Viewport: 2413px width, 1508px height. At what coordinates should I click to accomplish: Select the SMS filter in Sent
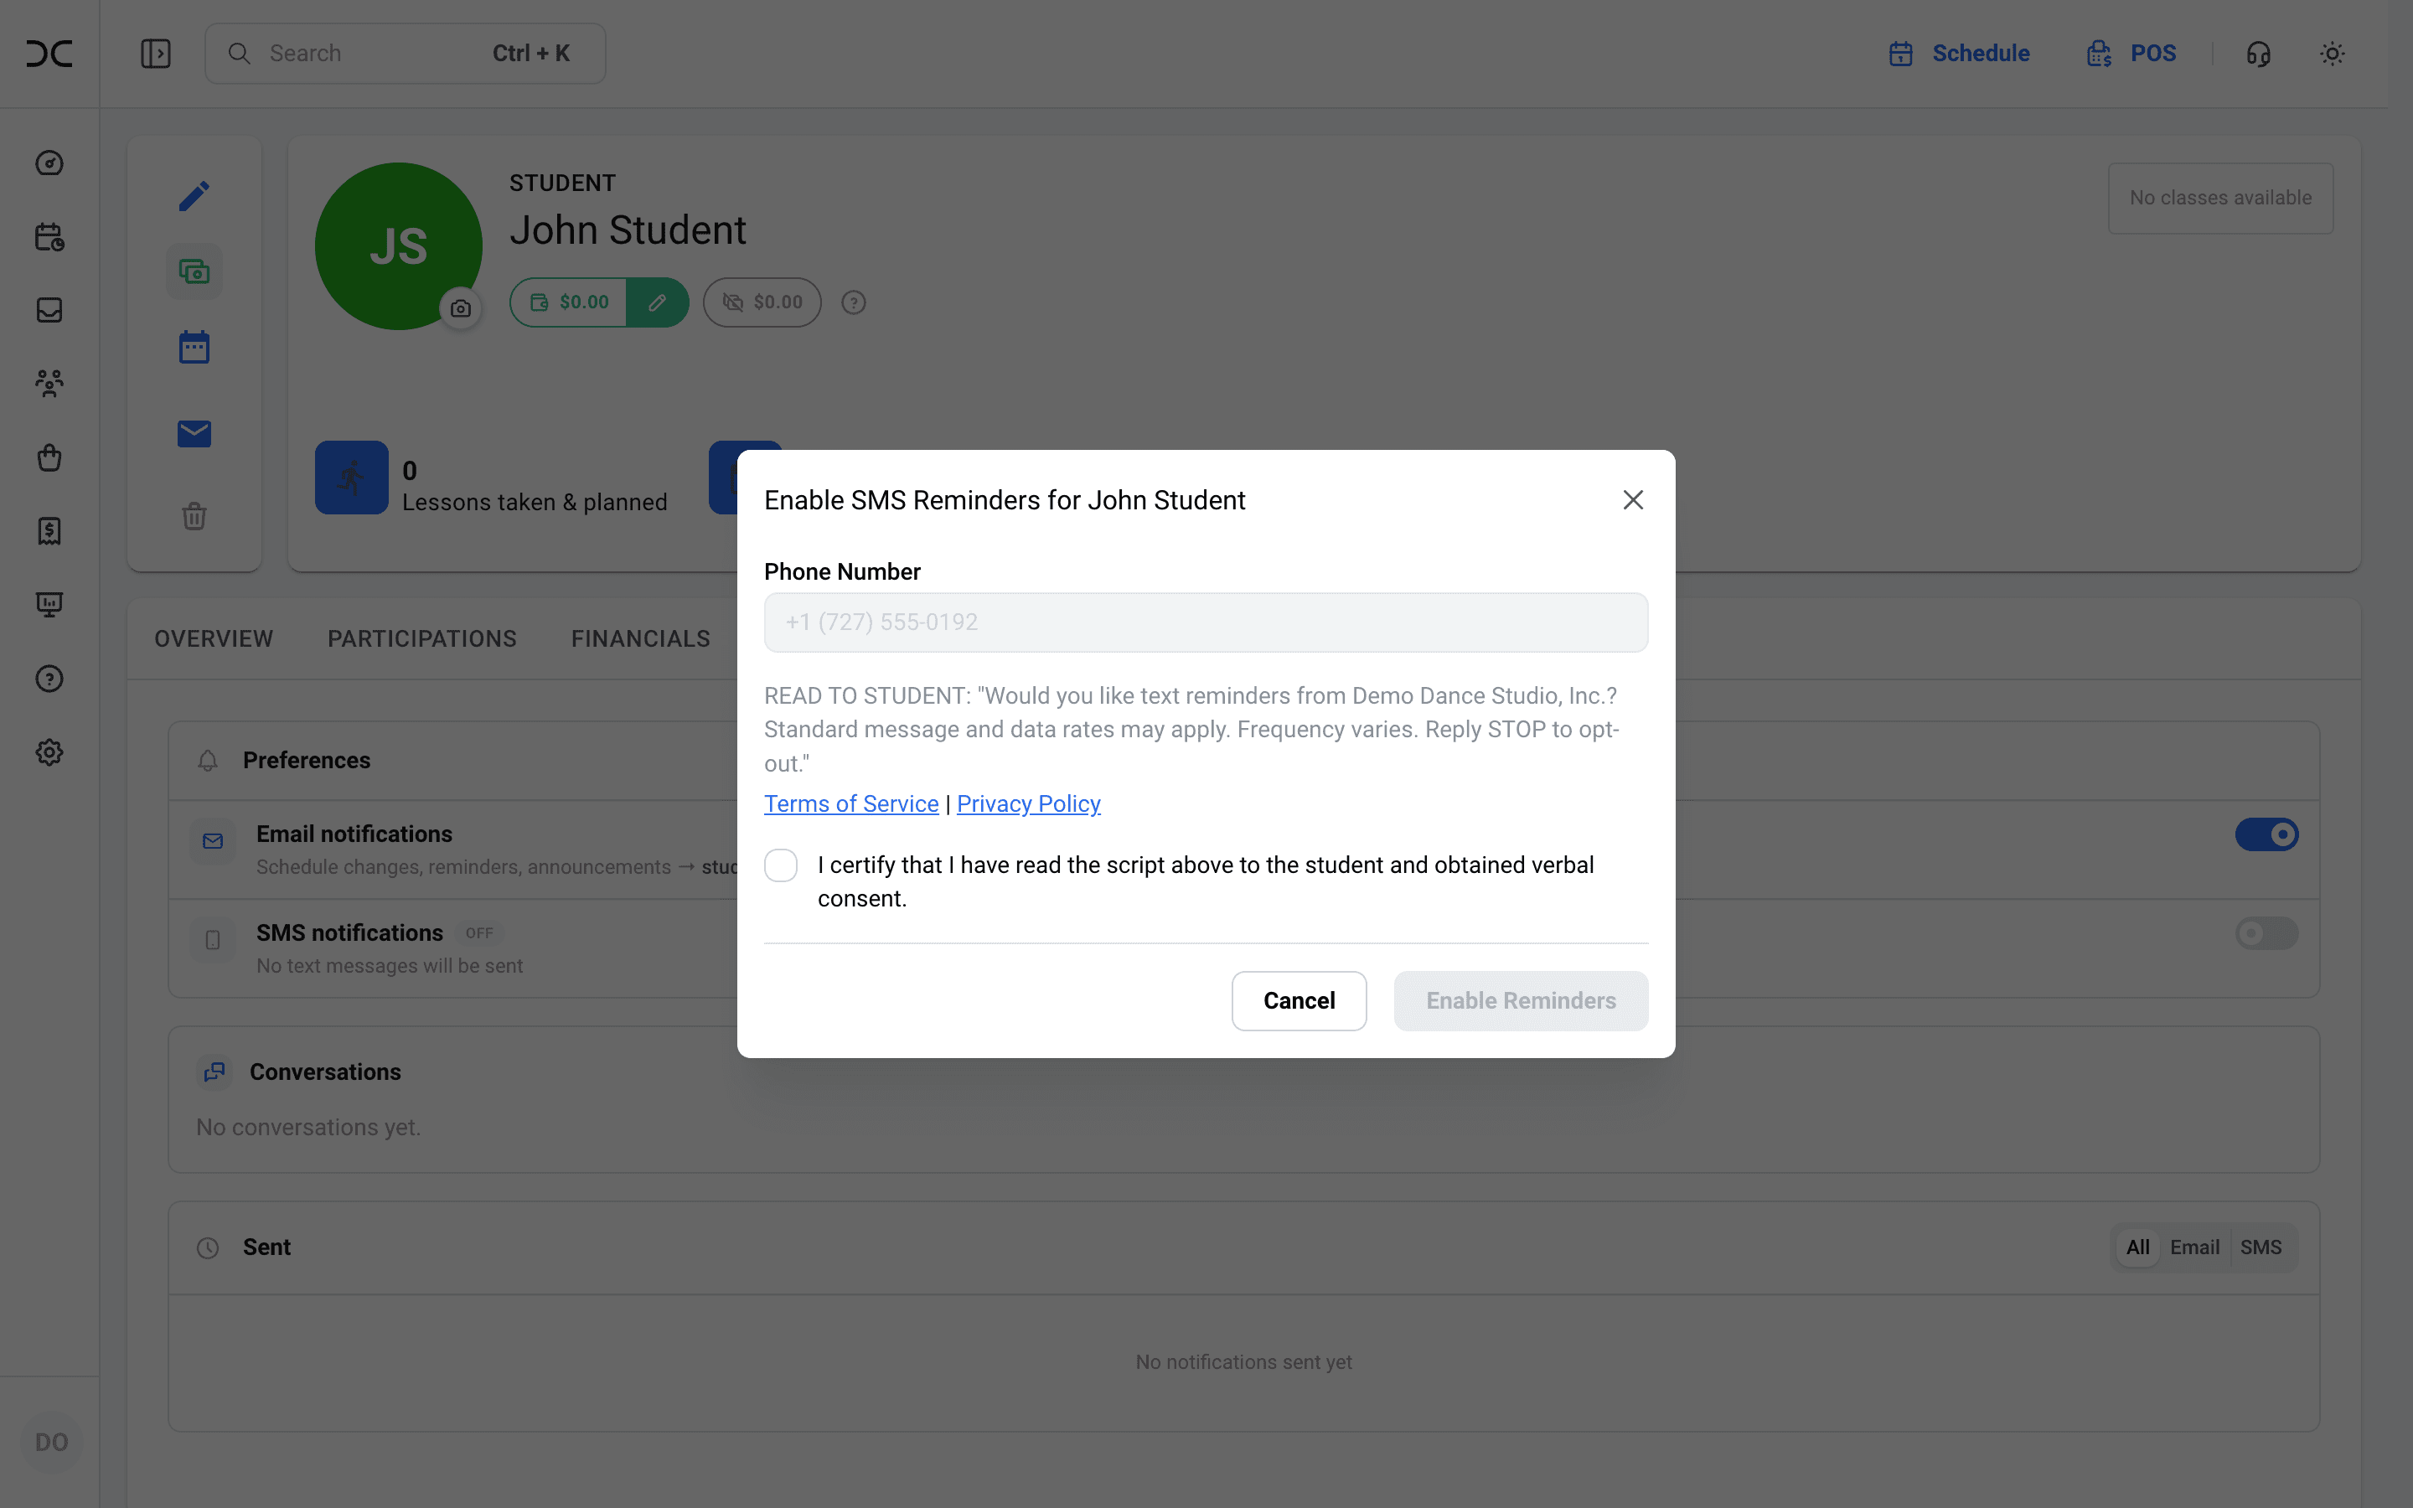click(2261, 1247)
